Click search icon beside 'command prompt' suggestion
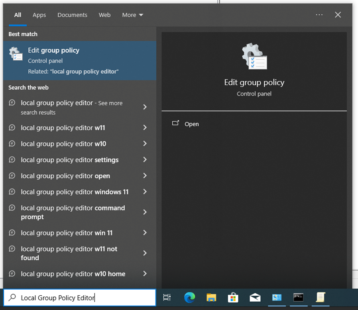 (x=12, y=208)
